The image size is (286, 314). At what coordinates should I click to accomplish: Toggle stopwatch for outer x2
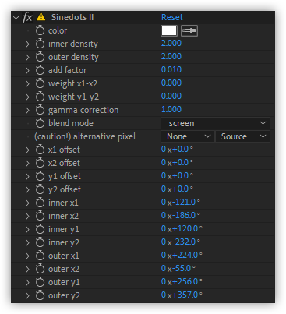click(40, 269)
